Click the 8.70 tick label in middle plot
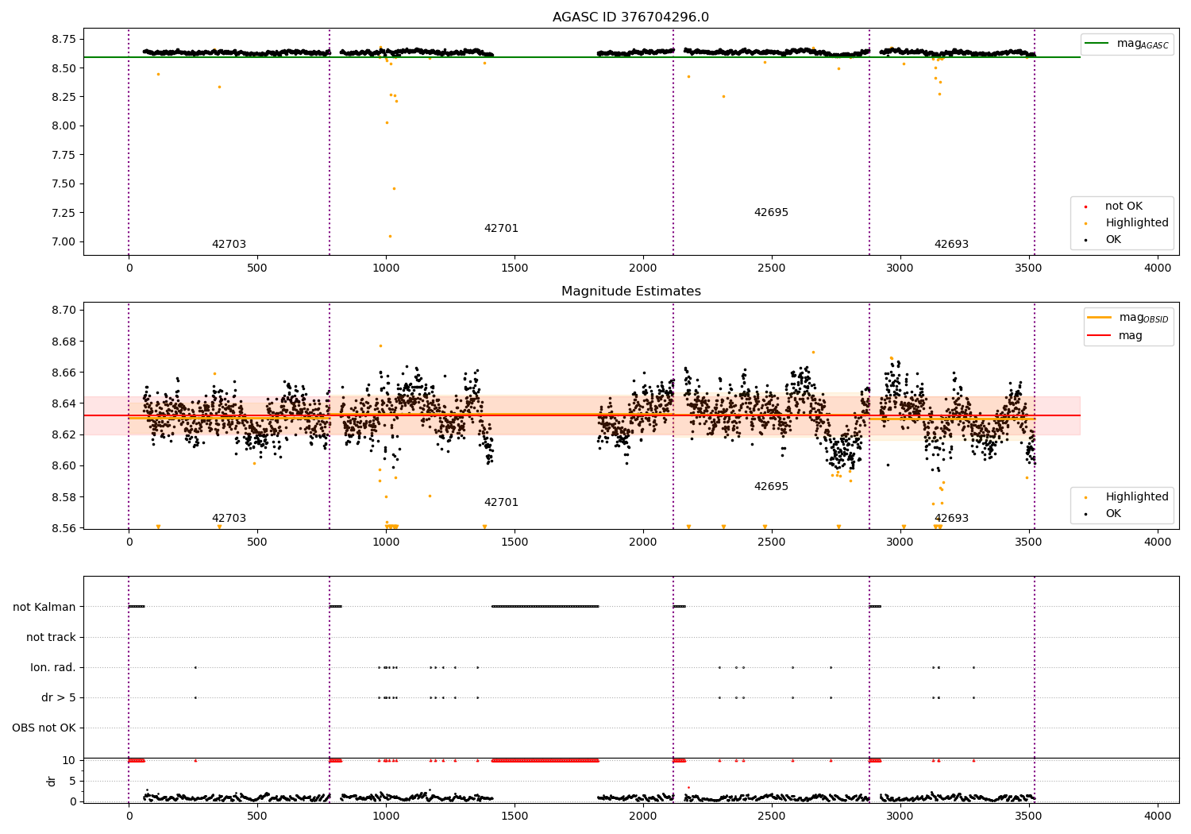 [63, 311]
